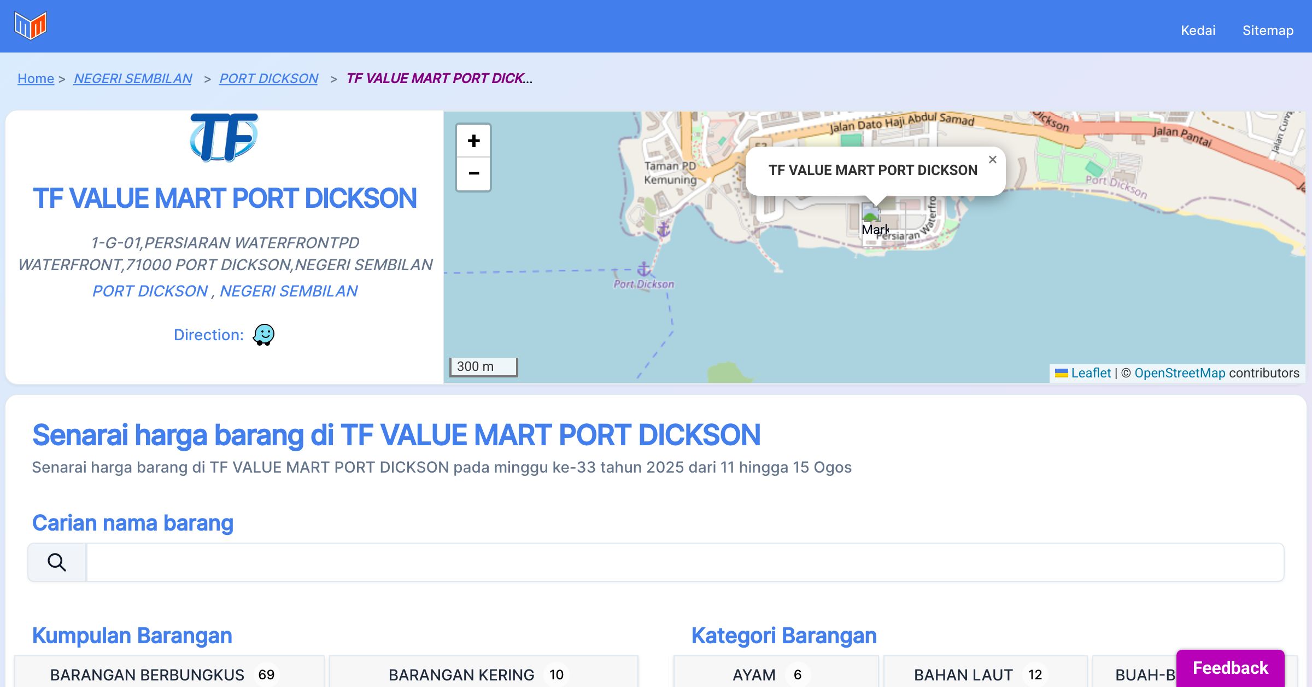
Task: Select BAHAN LAUT category
Action: (x=985, y=673)
